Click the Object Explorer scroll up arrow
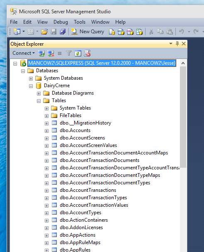204x252 pixels. 183,64
